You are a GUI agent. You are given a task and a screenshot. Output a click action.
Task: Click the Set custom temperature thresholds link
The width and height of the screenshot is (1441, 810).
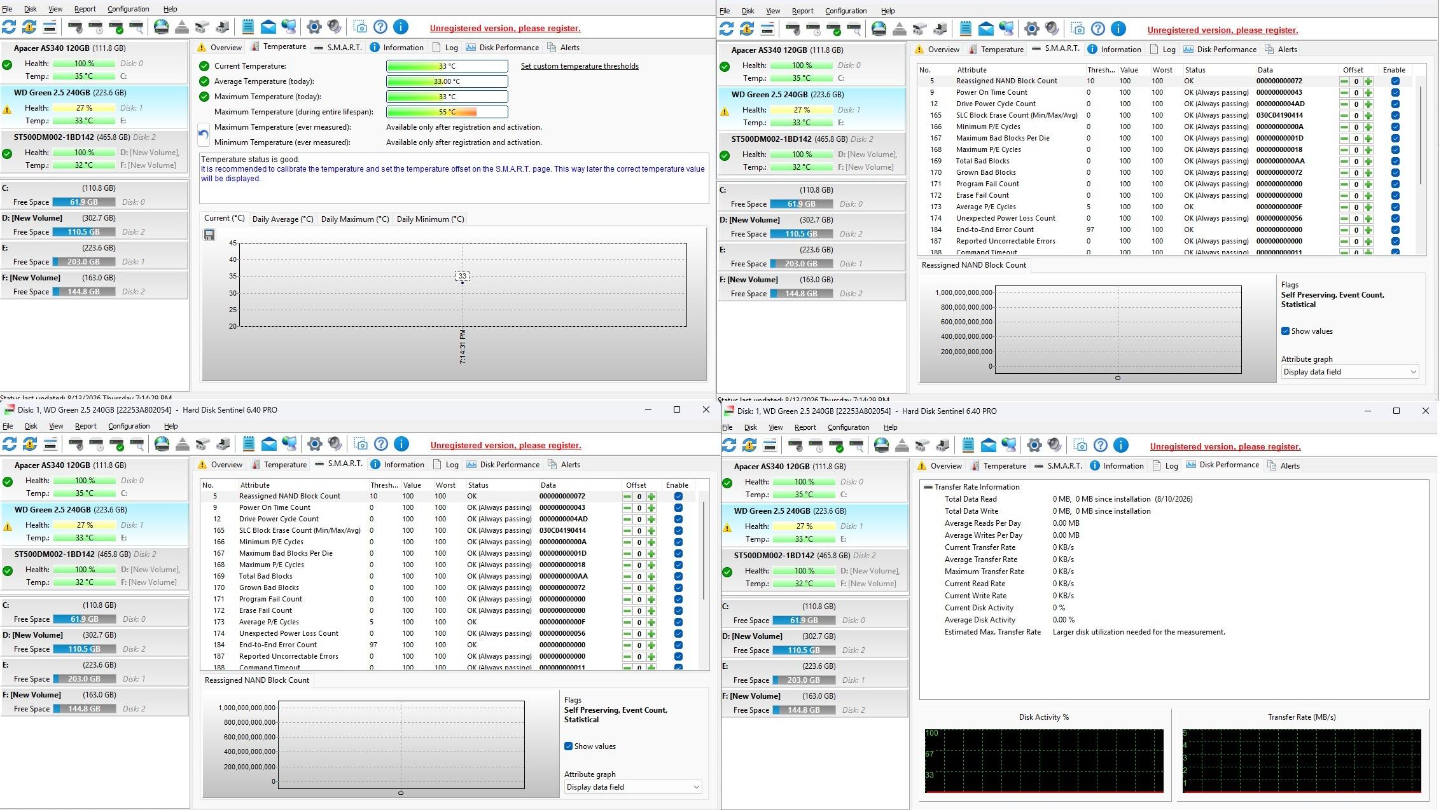pyautogui.click(x=580, y=66)
